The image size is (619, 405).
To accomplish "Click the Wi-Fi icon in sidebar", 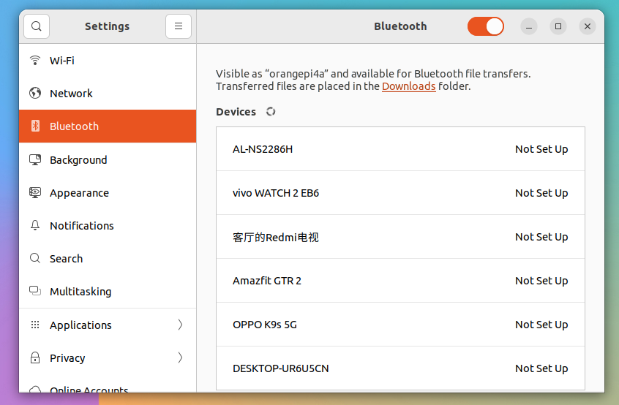I will coord(35,61).
